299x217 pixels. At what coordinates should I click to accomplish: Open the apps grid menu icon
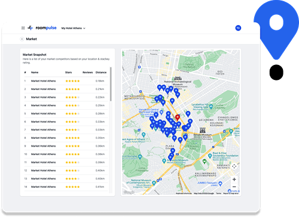pyautogui.click(x=23, y=28)
